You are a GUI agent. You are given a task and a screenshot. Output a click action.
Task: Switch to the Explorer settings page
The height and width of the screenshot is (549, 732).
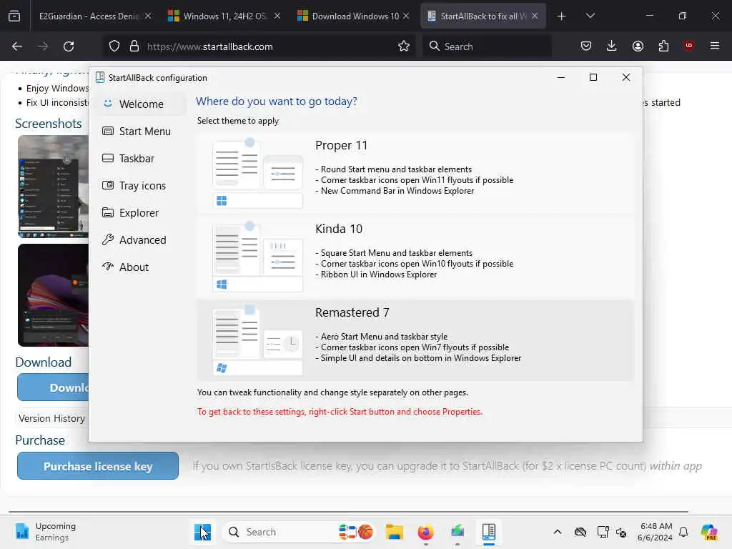click(142, 212)
